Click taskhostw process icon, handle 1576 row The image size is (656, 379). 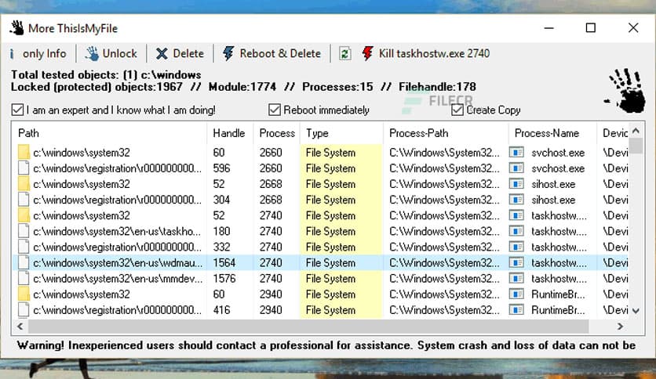516,279
